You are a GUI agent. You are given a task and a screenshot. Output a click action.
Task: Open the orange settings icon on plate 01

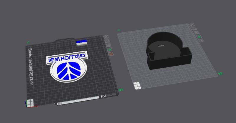point(111,54)
